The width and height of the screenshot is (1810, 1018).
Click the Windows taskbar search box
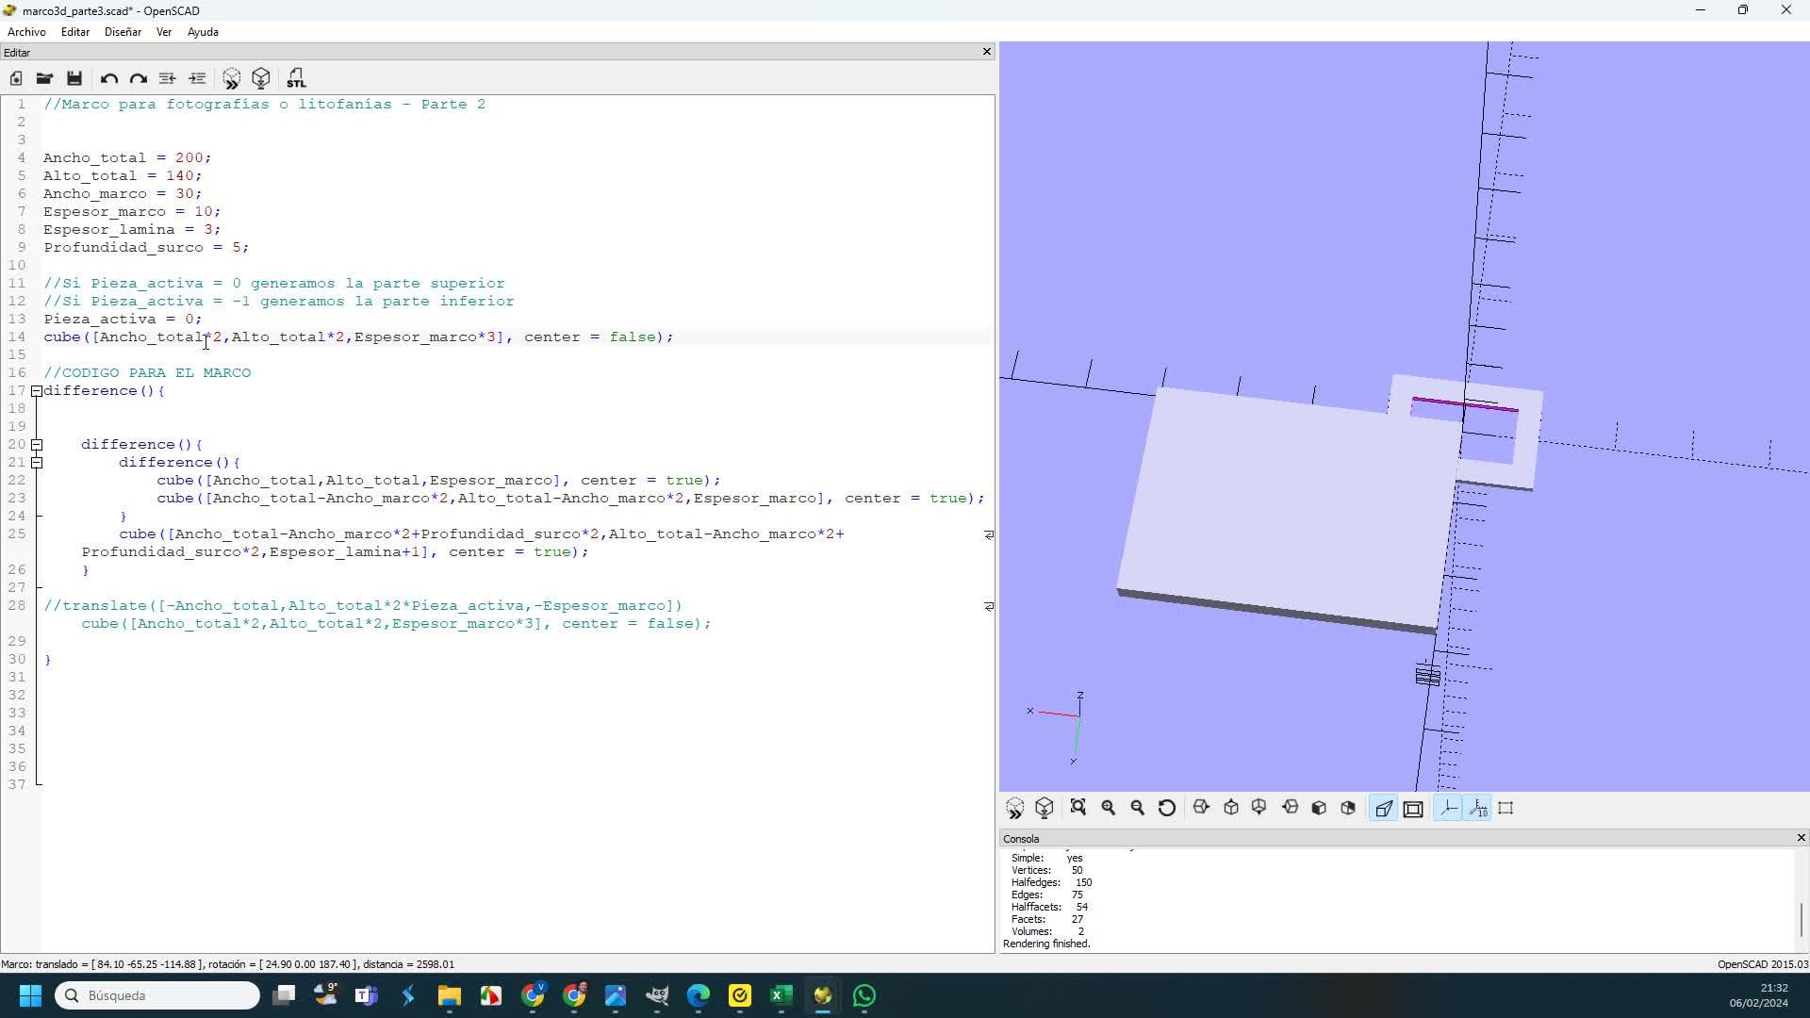pyautogui.click(x=157, y=995)
